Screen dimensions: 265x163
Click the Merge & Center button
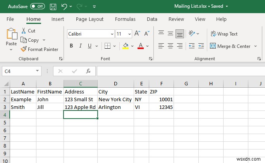click(230, 46)
